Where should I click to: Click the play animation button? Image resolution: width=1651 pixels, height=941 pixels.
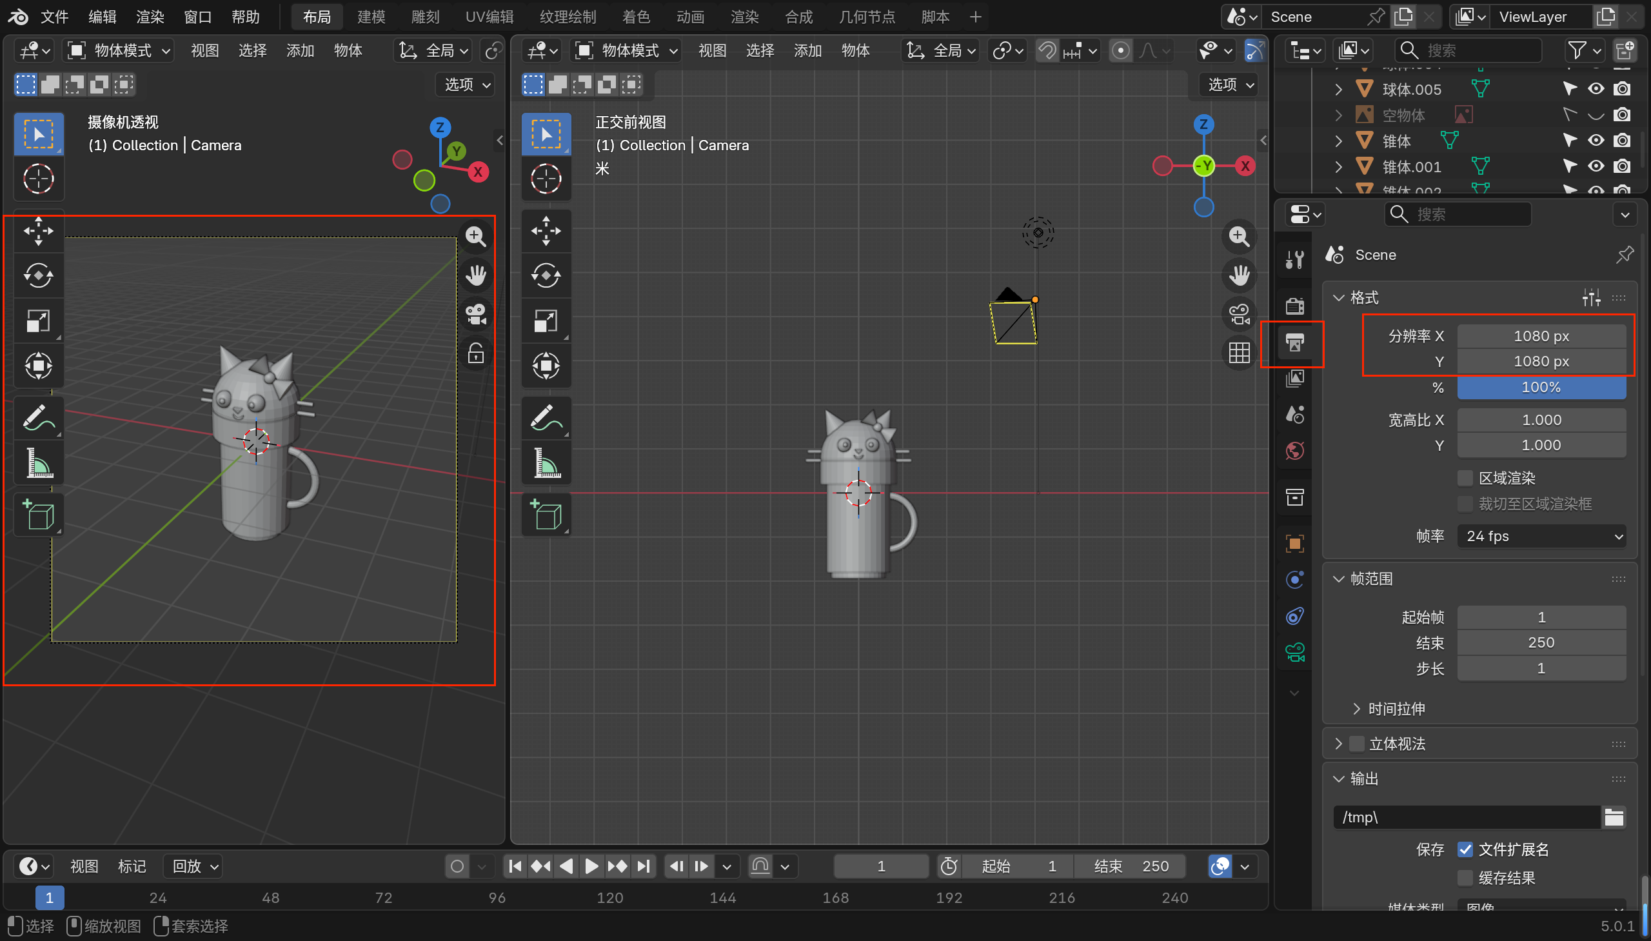(591, 866)
